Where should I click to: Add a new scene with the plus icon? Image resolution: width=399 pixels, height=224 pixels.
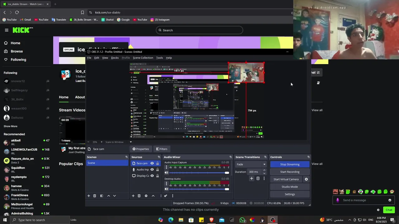pos(89,196)
